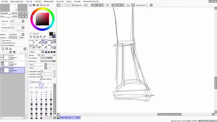The image size is (217, 122).
Task: Create a new linework layer
Action: [6, 49]
